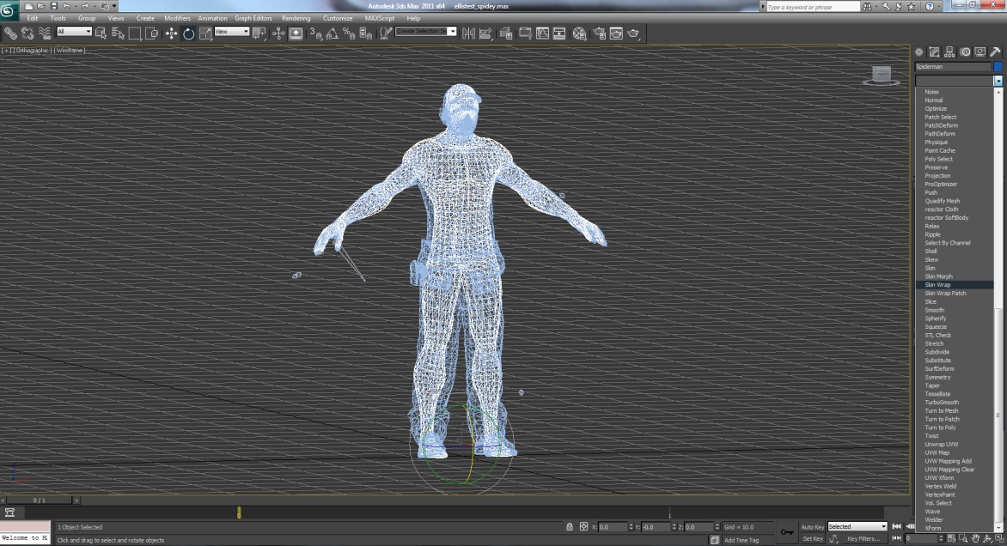Choose Skin Wrap from the modifier list
Viewport: 1007px width, 546px height.
coord(937,285)
